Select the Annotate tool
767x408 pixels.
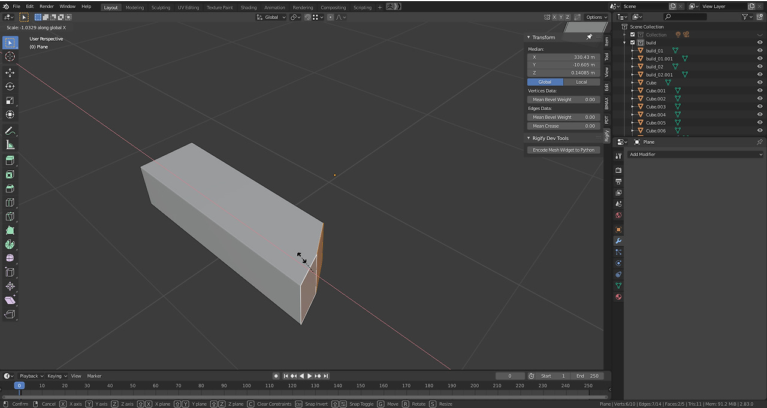pyautogui.click(x=10, y=131)
